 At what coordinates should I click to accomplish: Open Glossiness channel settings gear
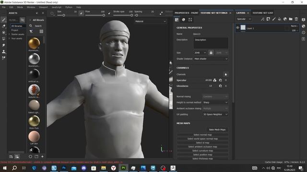click(x=221, y=86)
